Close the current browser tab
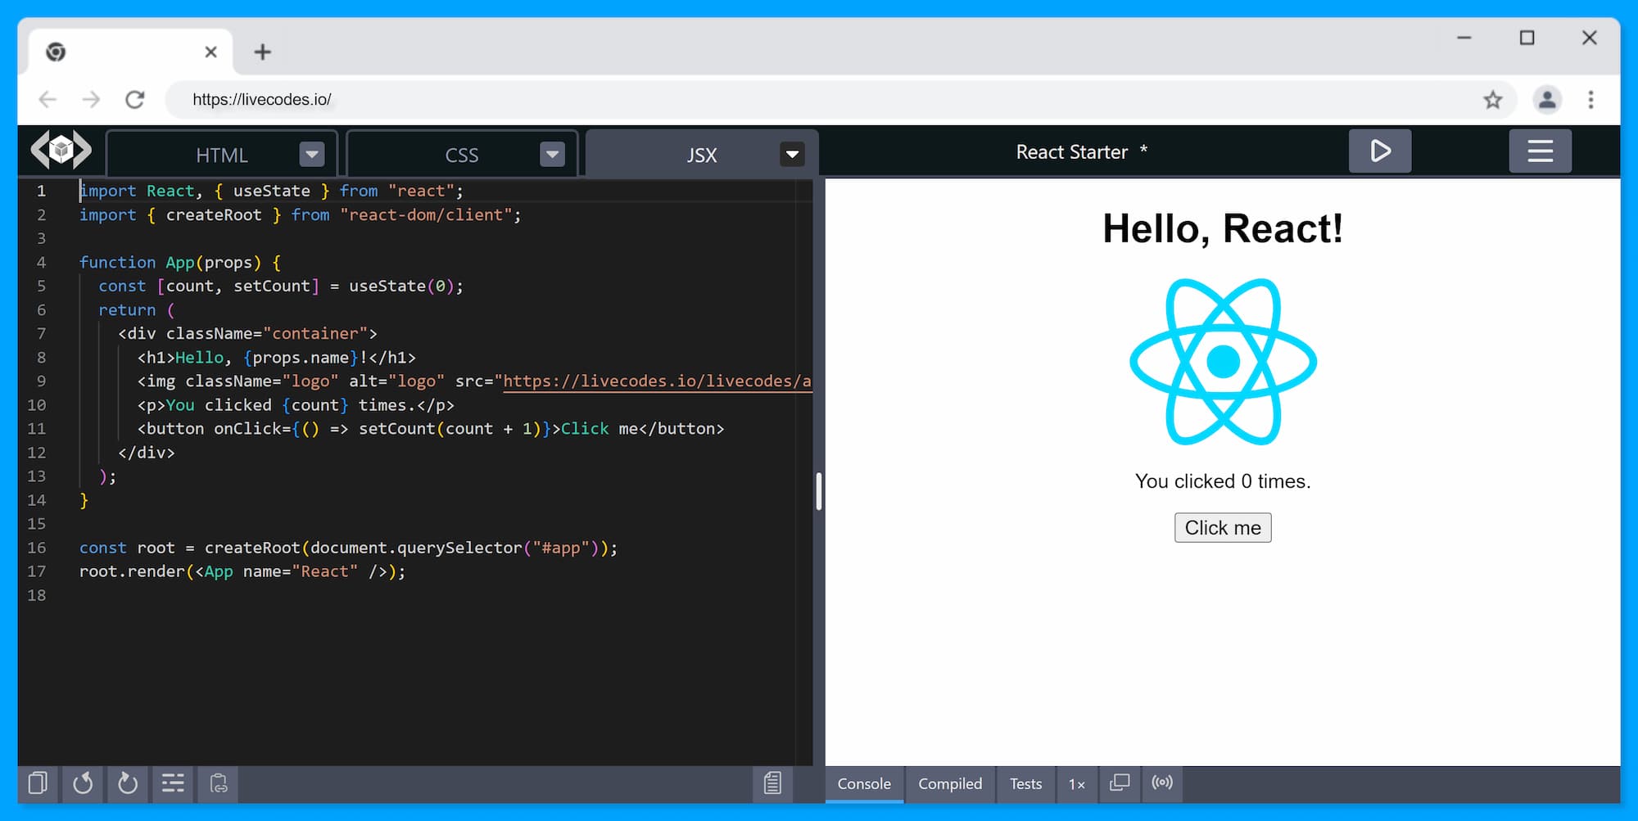The height and width of the screenshot is (821, 1638). 210,52
